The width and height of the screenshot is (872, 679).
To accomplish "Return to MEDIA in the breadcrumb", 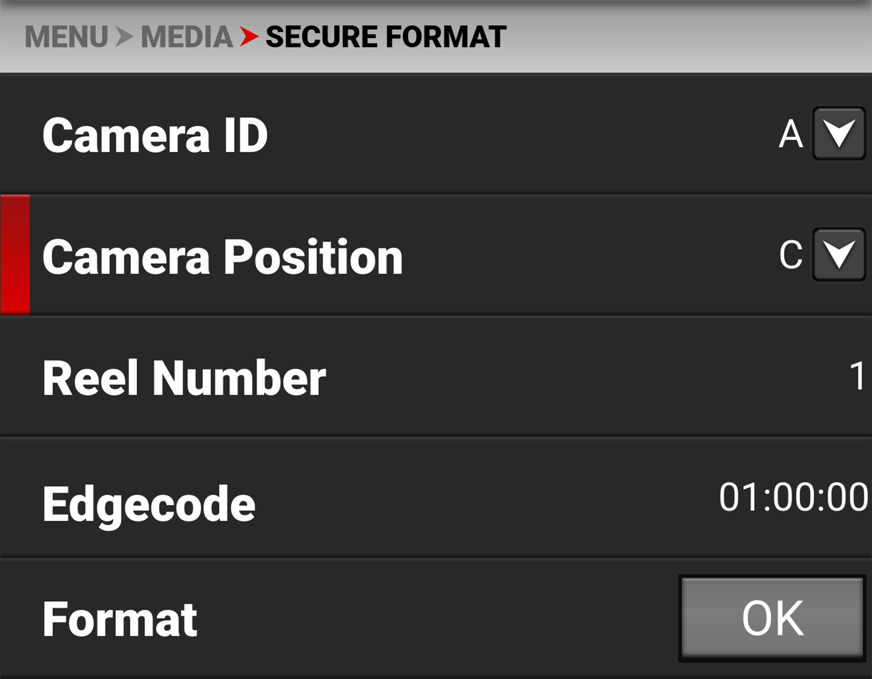I will (187, 37).
